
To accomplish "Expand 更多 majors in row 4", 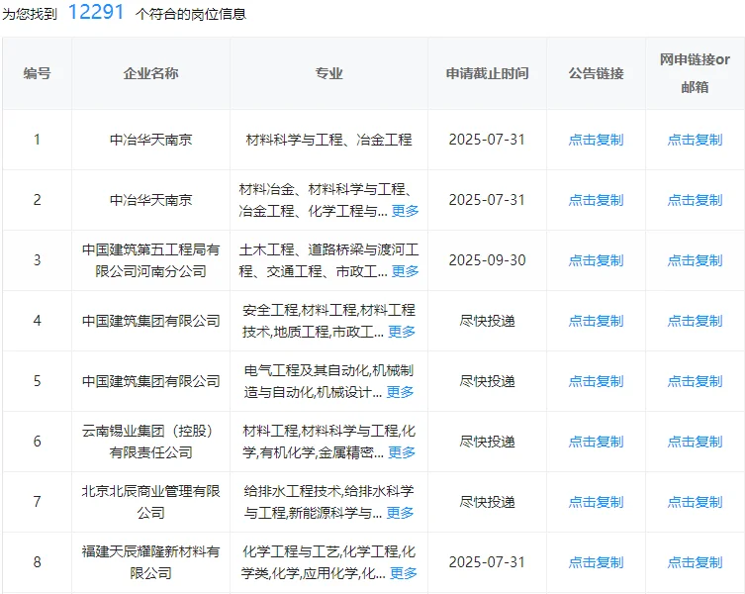I will pyautogui.click(x=402, y=332).
